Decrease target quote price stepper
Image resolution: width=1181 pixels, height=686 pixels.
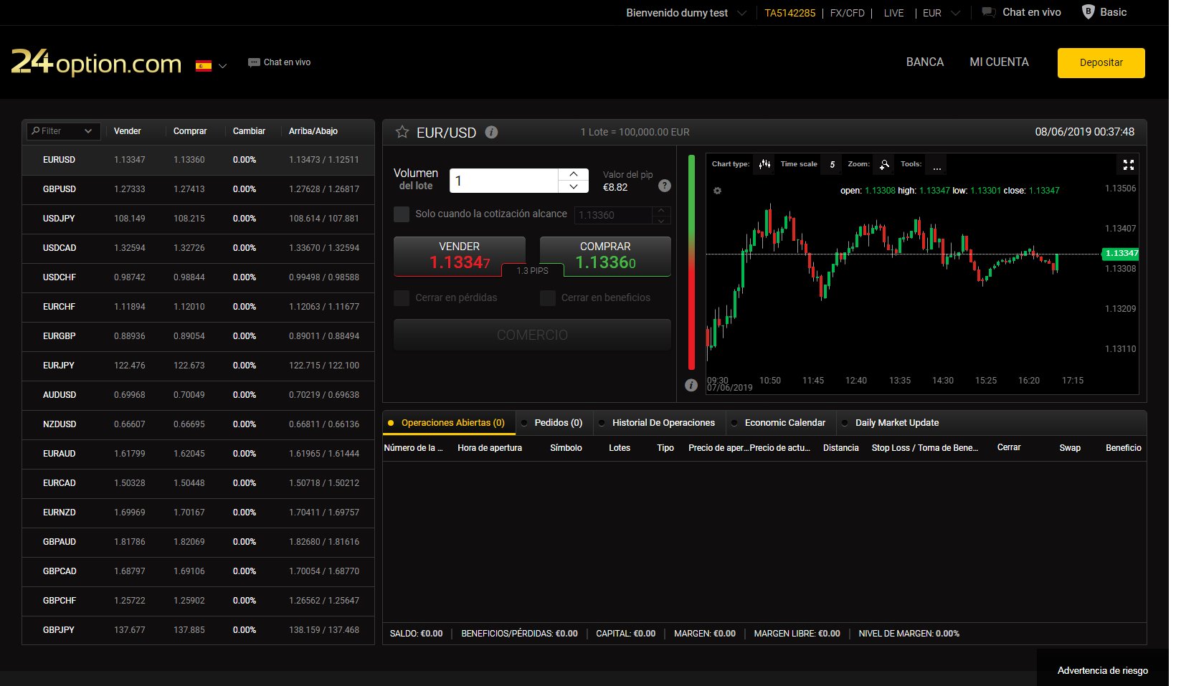(x=661, y=220)
